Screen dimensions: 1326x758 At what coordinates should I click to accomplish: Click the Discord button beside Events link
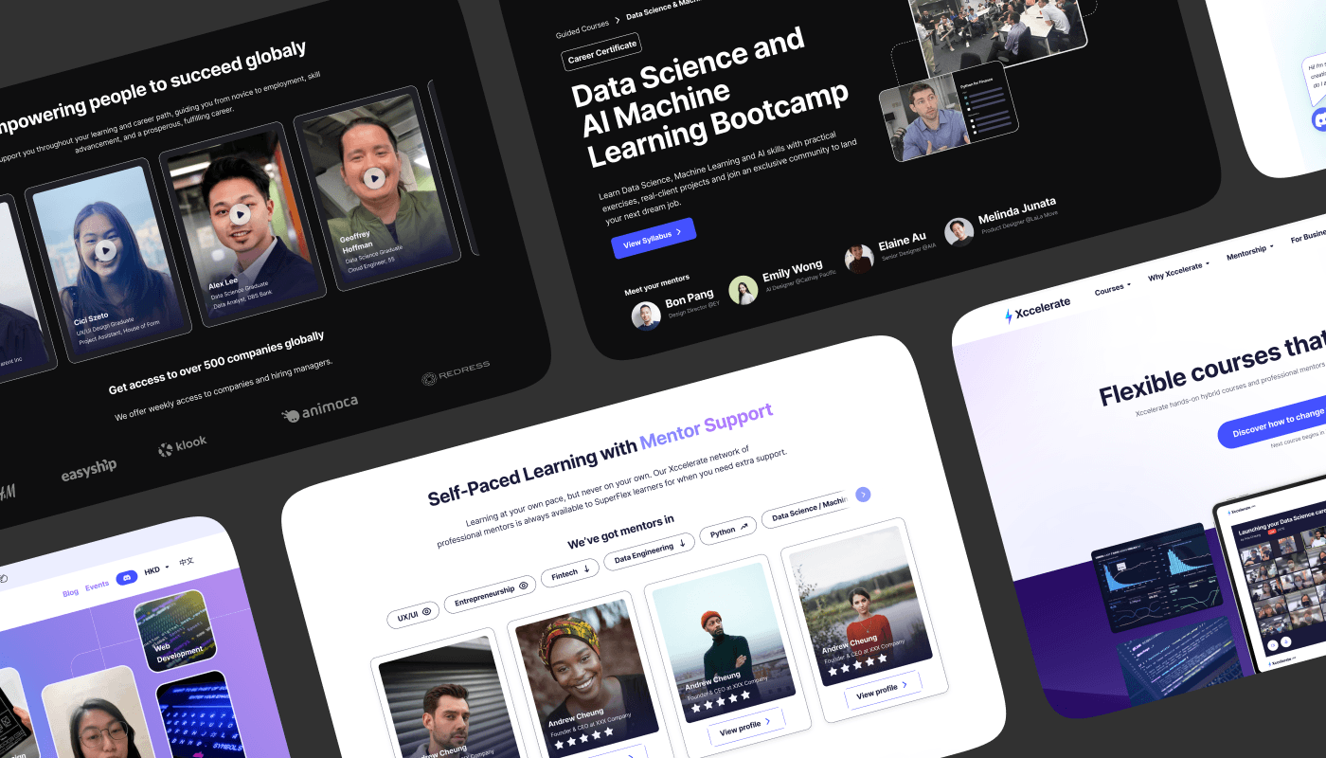coord(126,578)
